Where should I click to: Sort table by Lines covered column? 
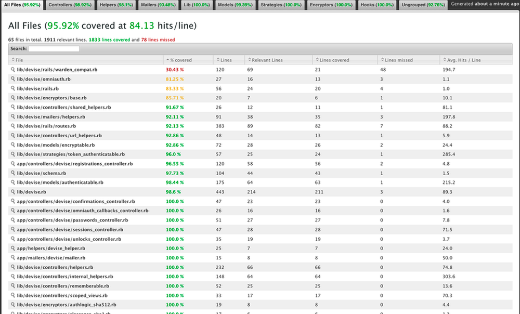(x=345, y=60)
